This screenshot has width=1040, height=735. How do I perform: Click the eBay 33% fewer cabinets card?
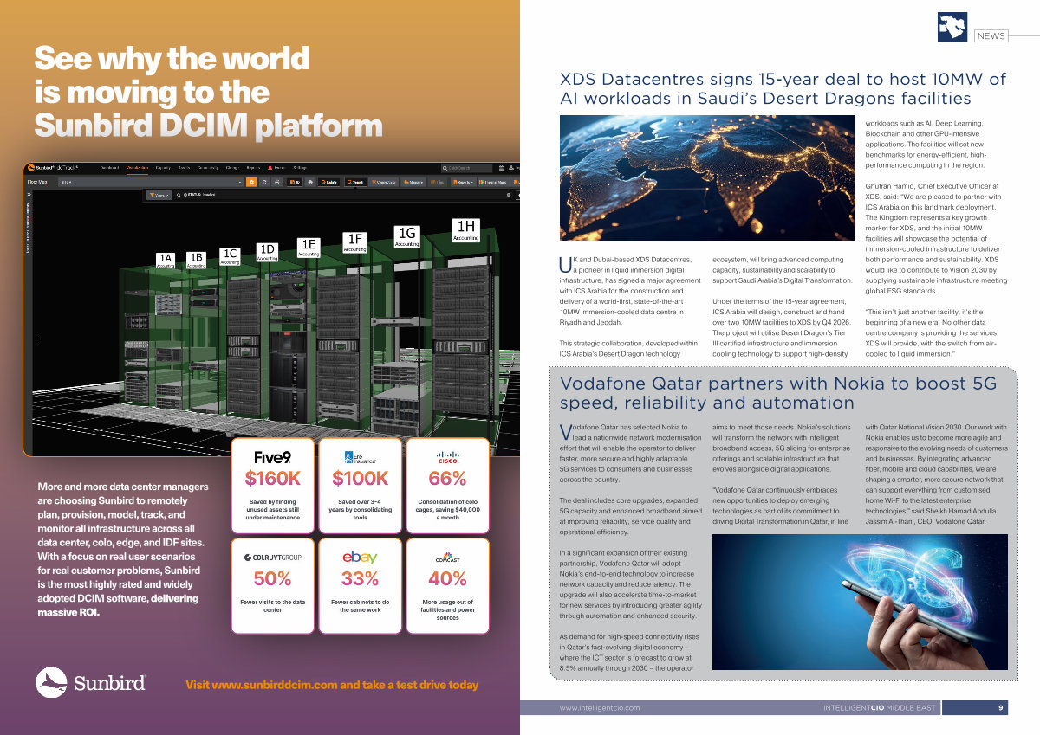360,586
